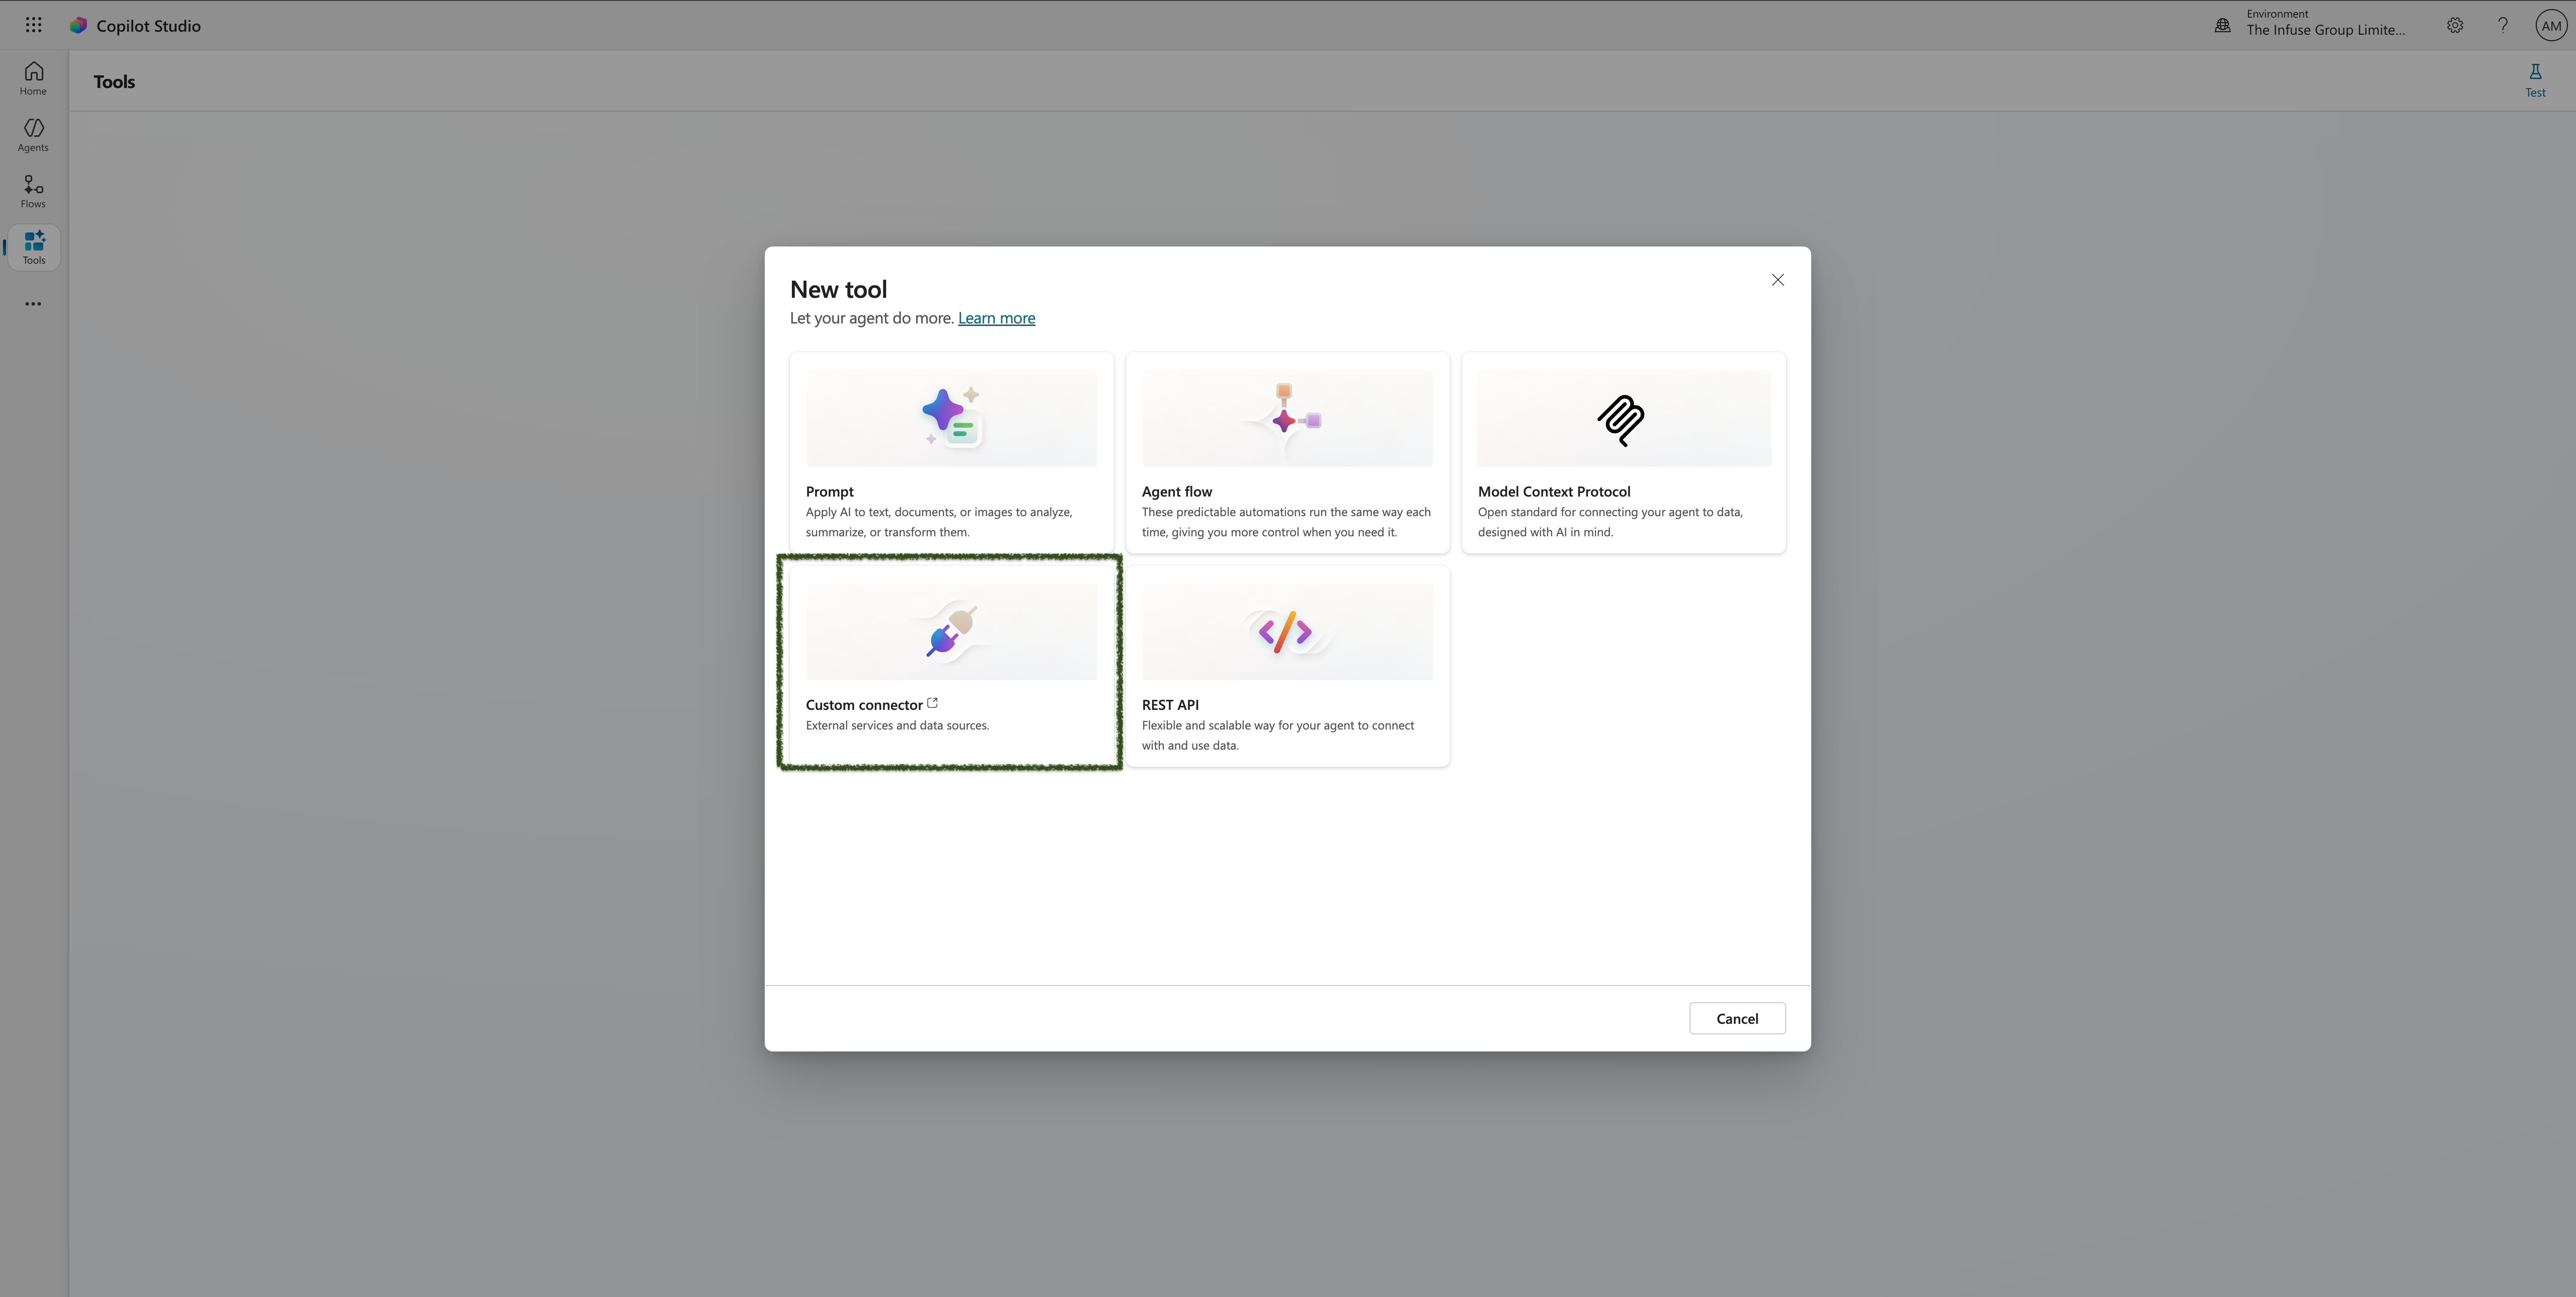
Task: Close the New tool dialog
Action: [1777, 280]
